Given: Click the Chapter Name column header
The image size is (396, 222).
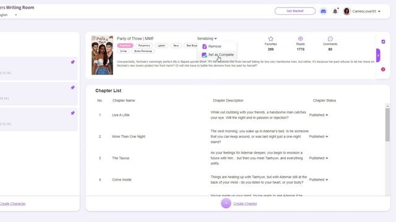Looking at the screenshot, I should (x=124, y=101).
